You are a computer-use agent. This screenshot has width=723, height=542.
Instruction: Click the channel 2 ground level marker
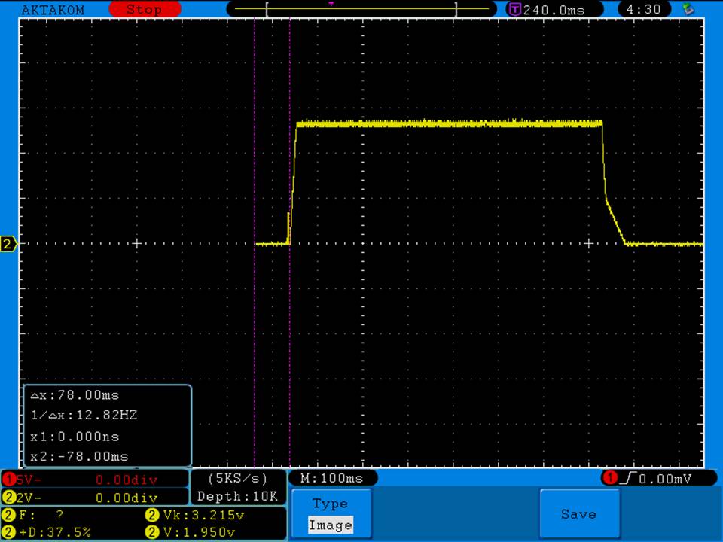point(8,244)
